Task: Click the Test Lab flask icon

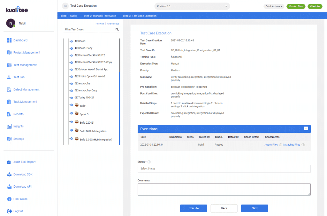Action: [9, 77]
